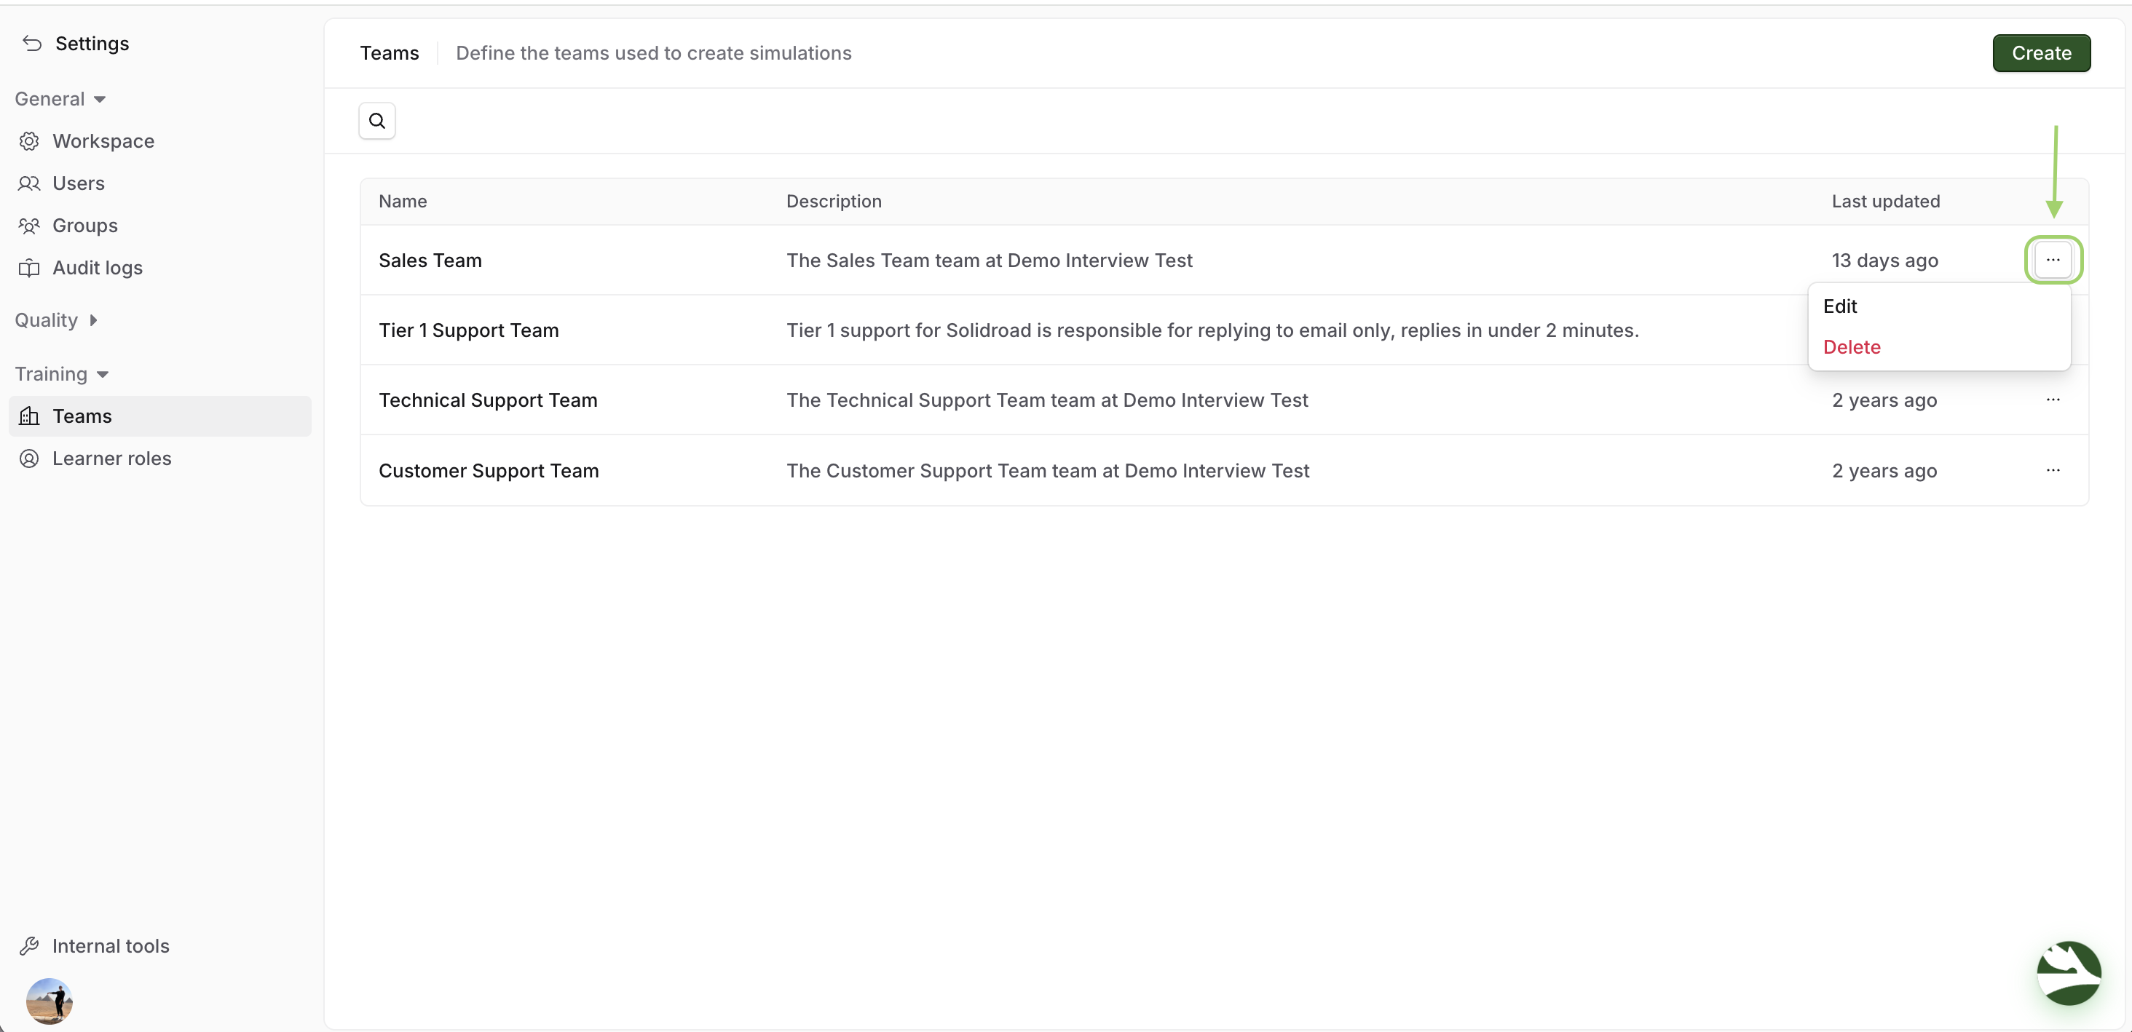Select Teams in the sidebar
This screenshot has width=2132, height=1032.
click(x=159, y=415)
